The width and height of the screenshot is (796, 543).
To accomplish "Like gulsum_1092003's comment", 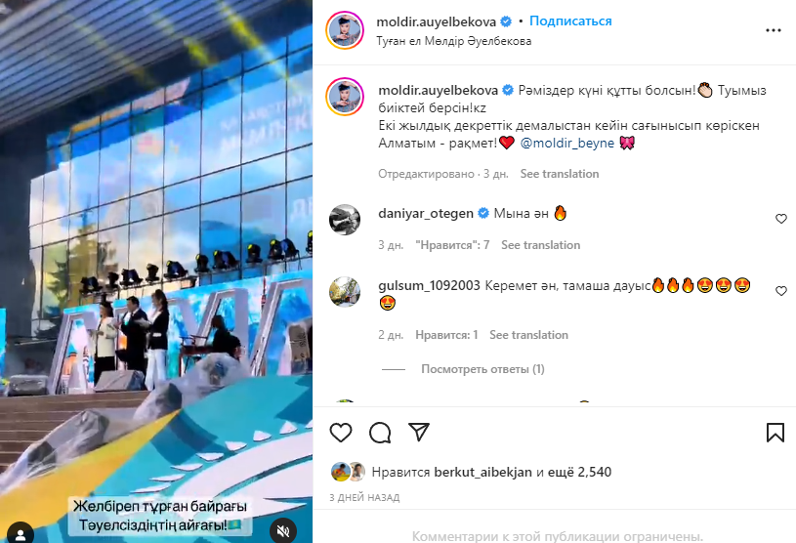I will click(780, 291).
